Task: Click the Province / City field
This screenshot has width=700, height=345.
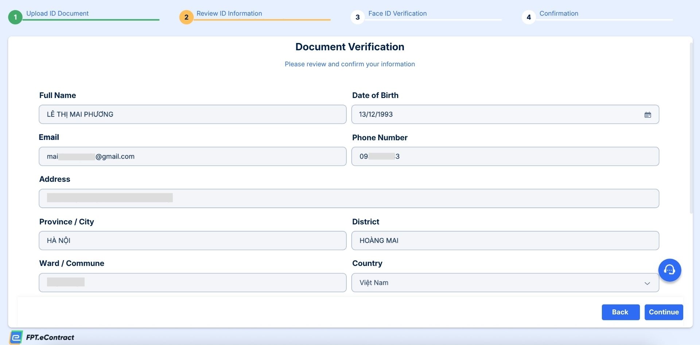Action: click(x=192, y=240)
